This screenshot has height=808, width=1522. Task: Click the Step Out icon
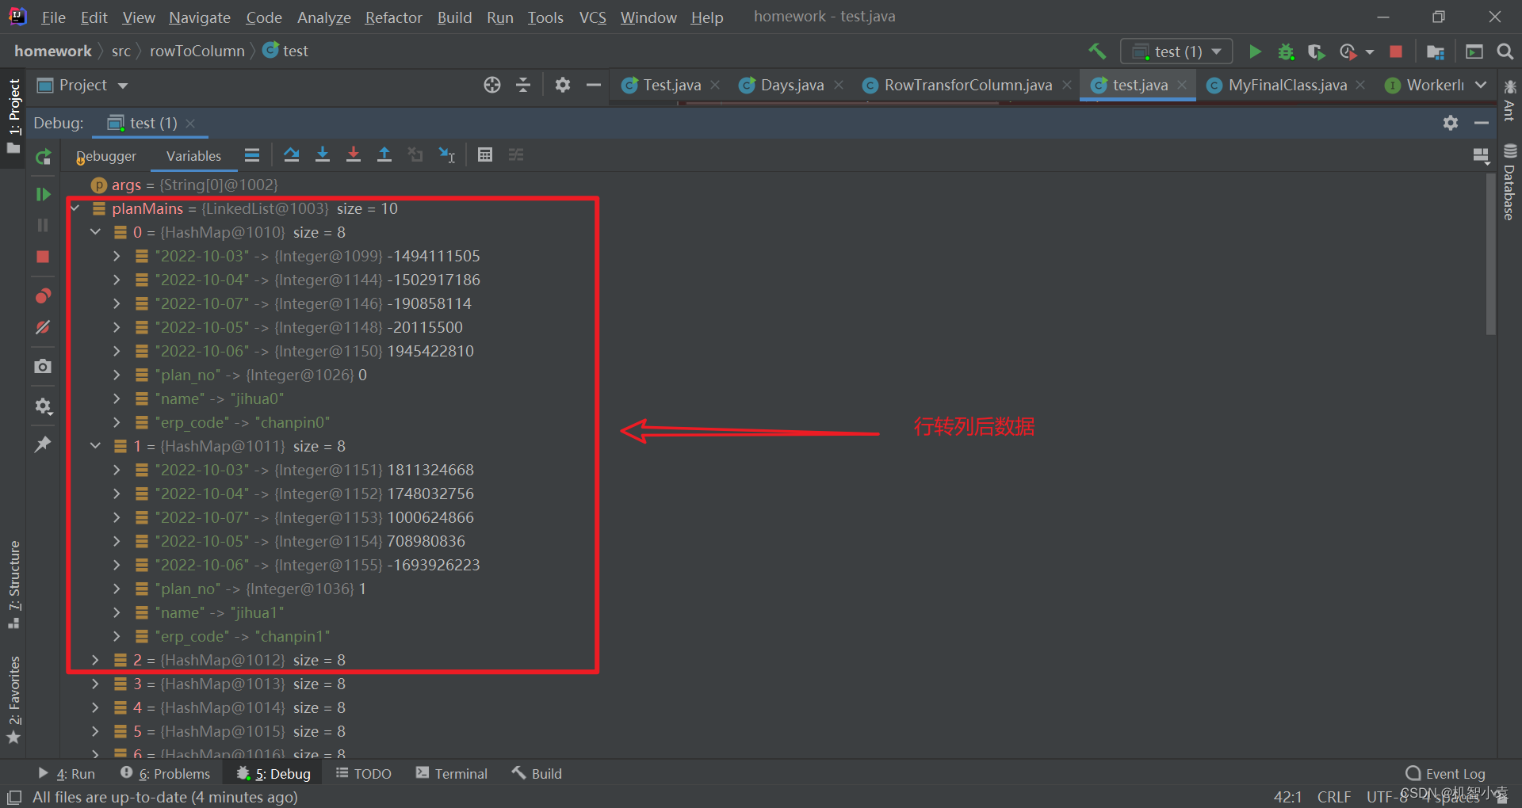pos(384,155)
